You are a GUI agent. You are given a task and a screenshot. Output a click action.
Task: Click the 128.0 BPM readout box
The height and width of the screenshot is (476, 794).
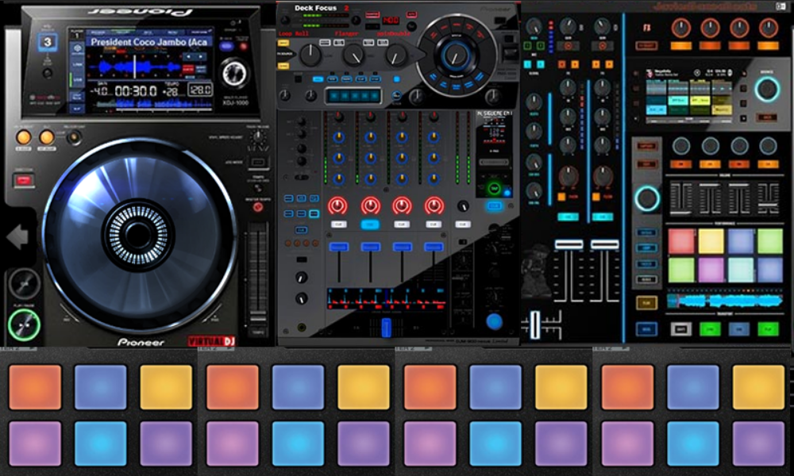point(200,90)
